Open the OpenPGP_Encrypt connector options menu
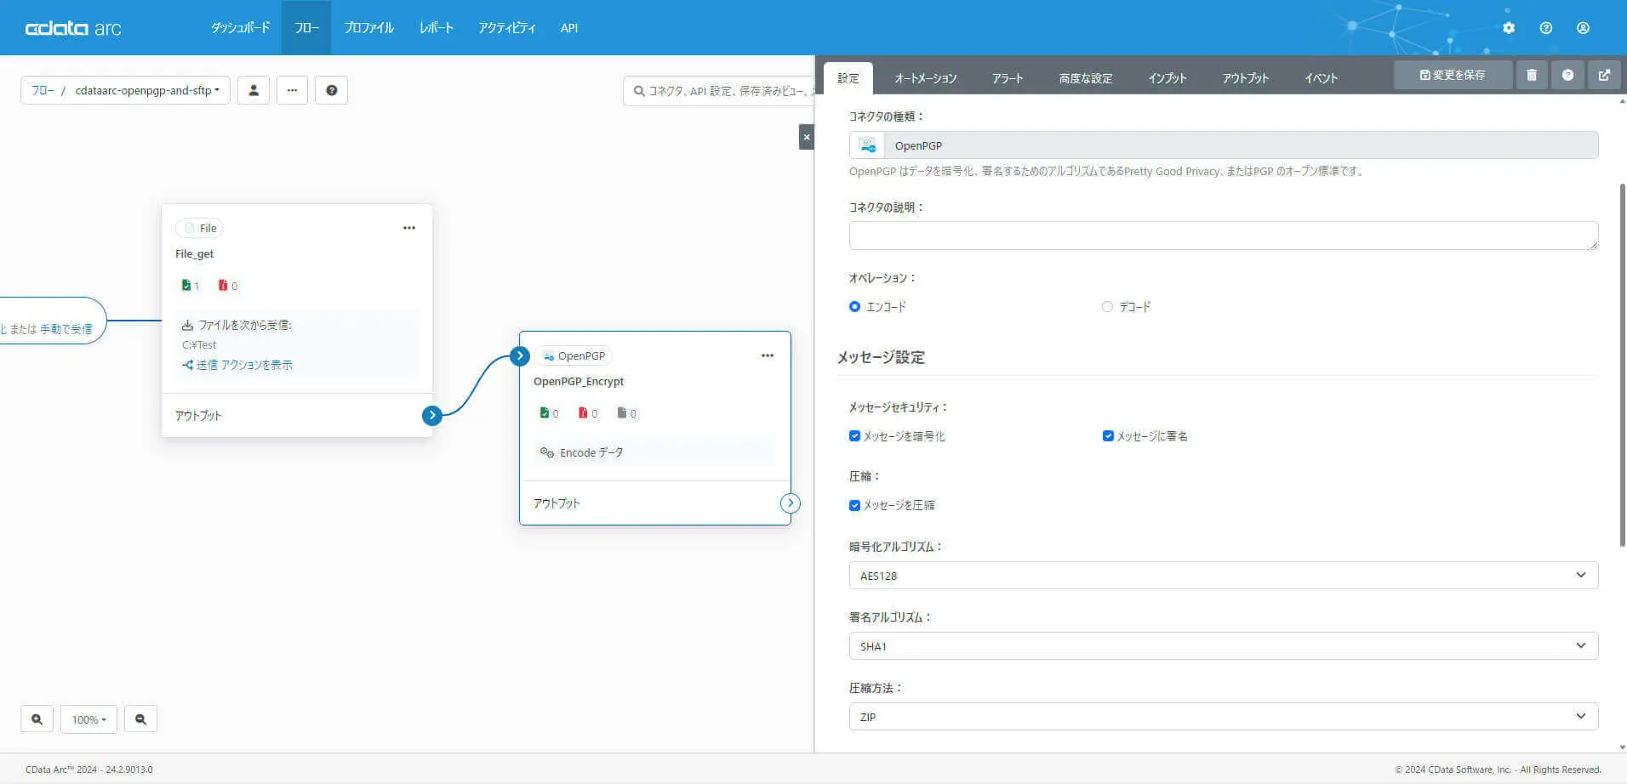Screen dimensions: 1627x784 tap(768, 355)
